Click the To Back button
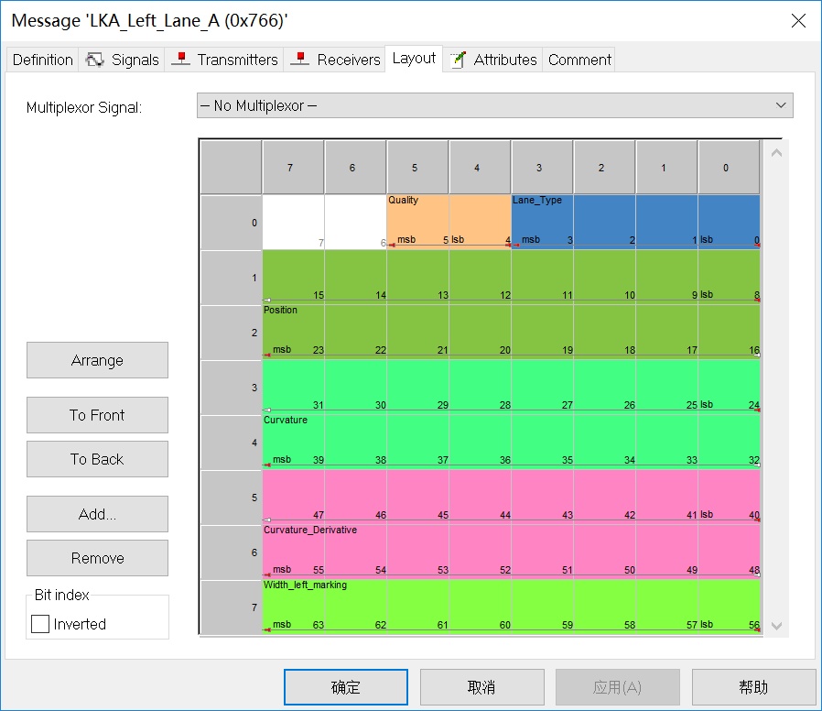This screenshot has width=822, height=711. (98, 459)
